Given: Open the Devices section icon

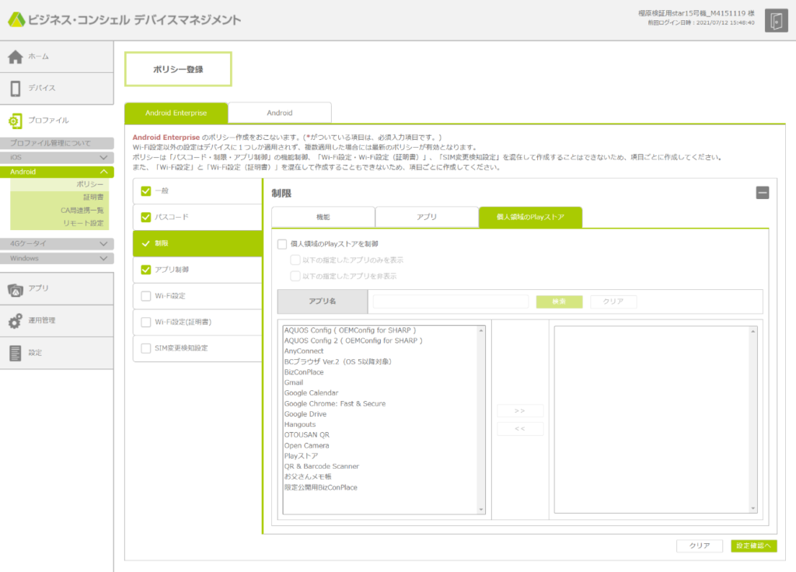Looking at the screenshot, I should 16,89.
